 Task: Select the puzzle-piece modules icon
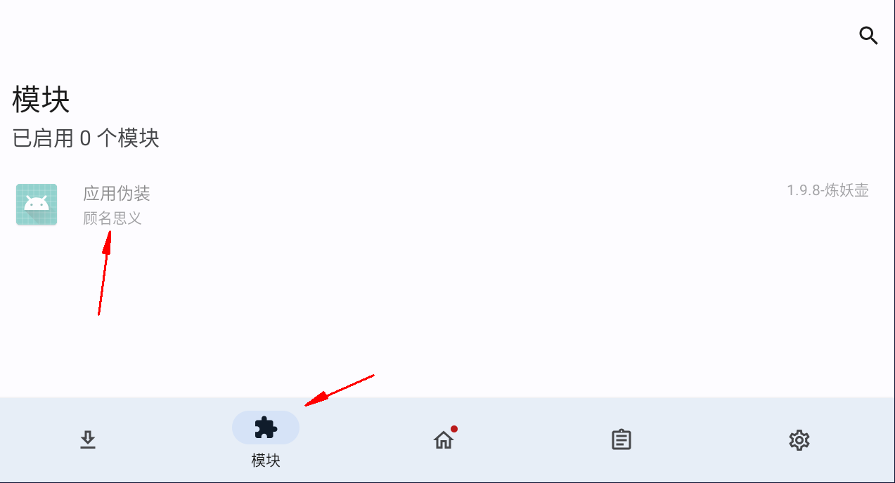pyautogui.click(x=266, y=428)
